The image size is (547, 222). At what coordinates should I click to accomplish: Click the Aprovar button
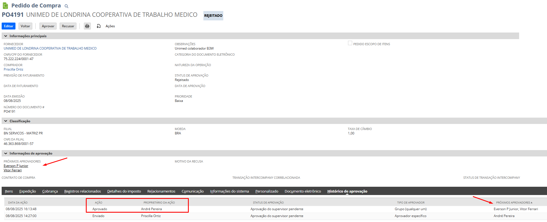pos(48,26)
